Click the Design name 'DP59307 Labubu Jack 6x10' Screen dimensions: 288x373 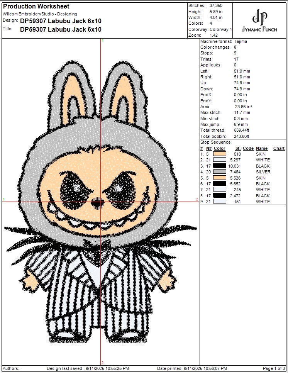[x=61, y=21]
